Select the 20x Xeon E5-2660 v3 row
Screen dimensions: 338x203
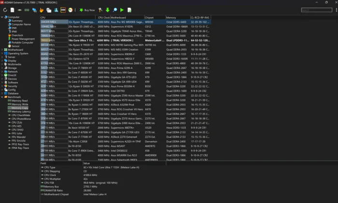pyautogui.click(x=126, y=27)
